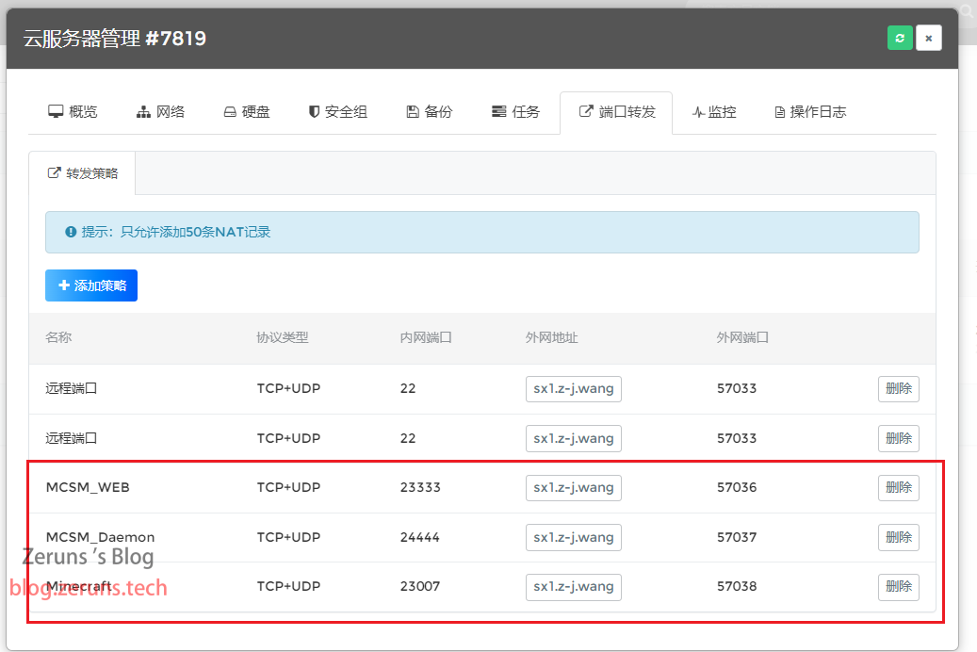Click external port 57038

pyautogui.click(x=737, y=587)
